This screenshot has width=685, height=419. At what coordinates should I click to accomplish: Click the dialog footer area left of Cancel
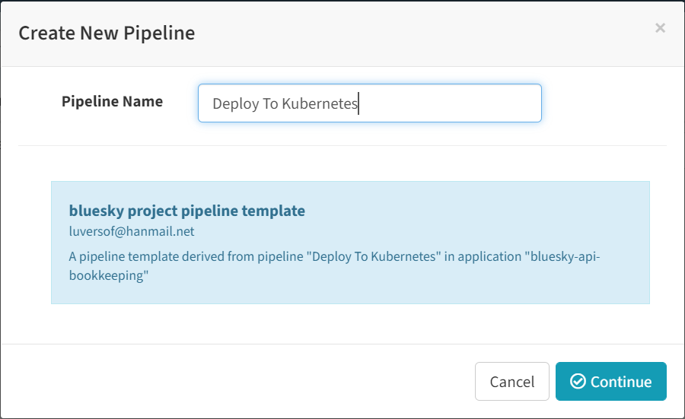click(x=228, y=381)
